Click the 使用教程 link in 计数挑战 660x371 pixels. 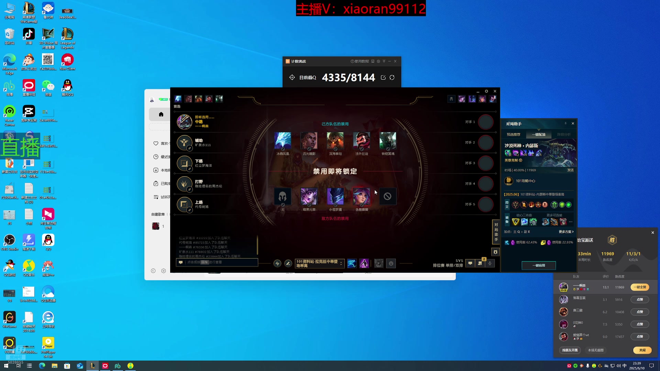pyautogui.click(x=360, y=61)
